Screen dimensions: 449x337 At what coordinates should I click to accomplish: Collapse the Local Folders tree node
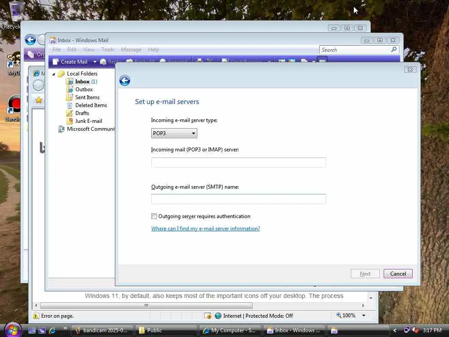click(53, 74)
